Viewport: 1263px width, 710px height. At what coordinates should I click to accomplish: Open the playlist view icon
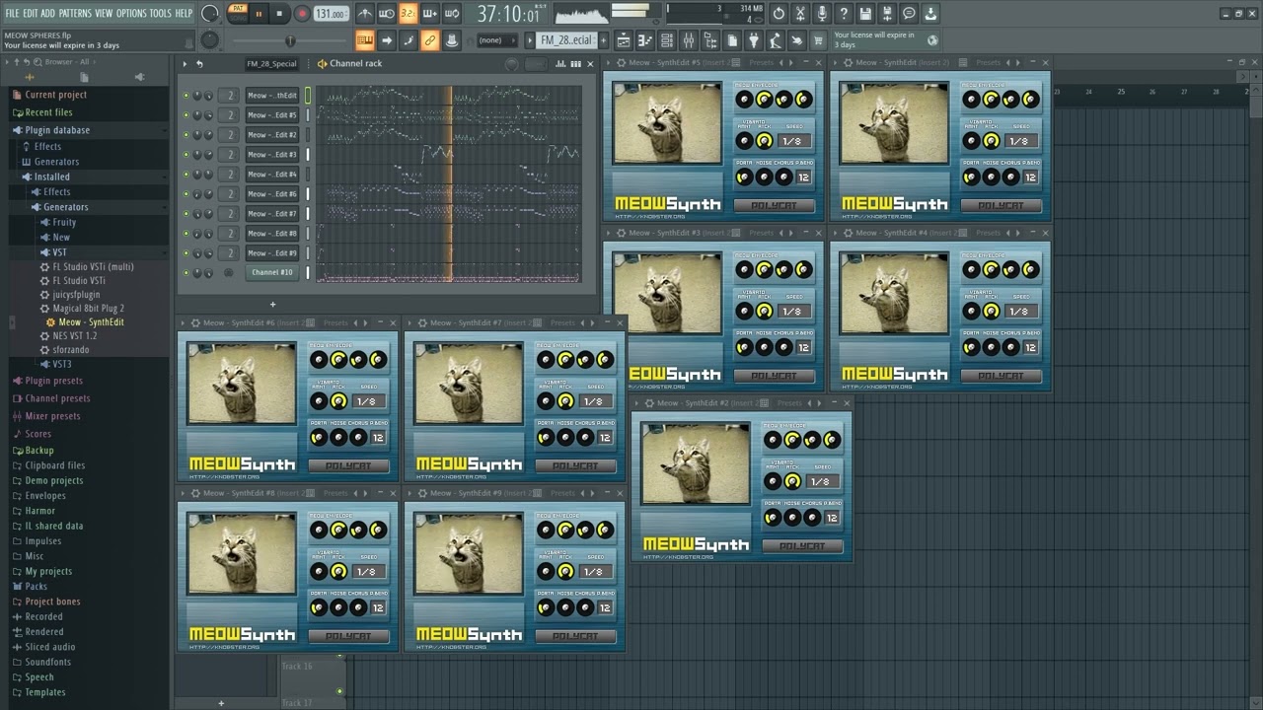point(624,40)
